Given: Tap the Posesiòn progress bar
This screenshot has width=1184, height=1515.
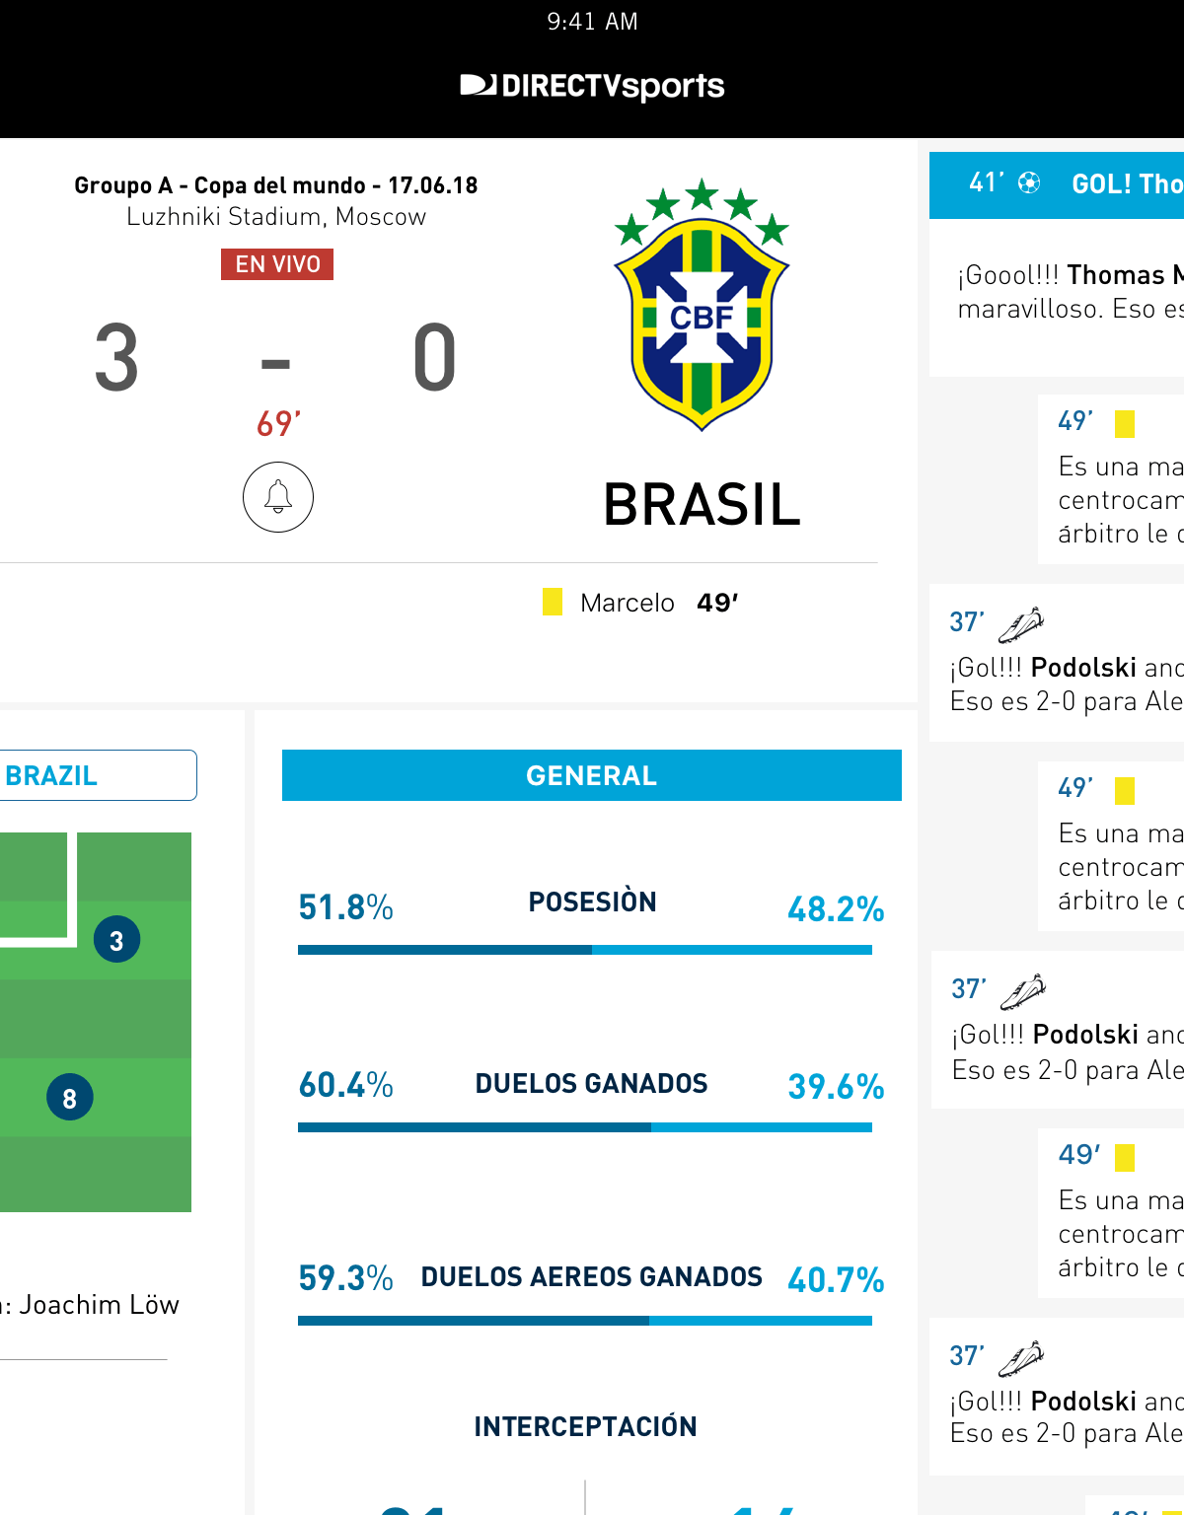Looking at the screenshot, I should [x=585, y=950].
